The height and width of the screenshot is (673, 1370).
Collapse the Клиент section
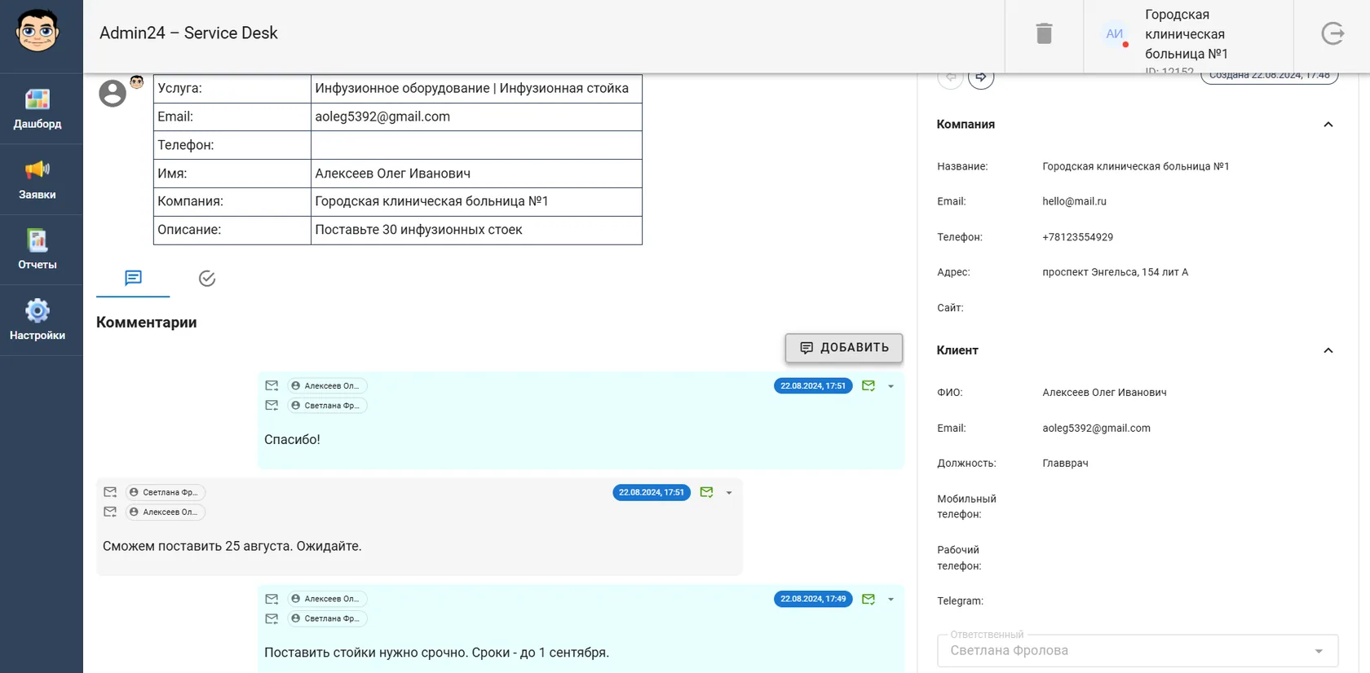pyautogui.click(x=1328, y=350)
